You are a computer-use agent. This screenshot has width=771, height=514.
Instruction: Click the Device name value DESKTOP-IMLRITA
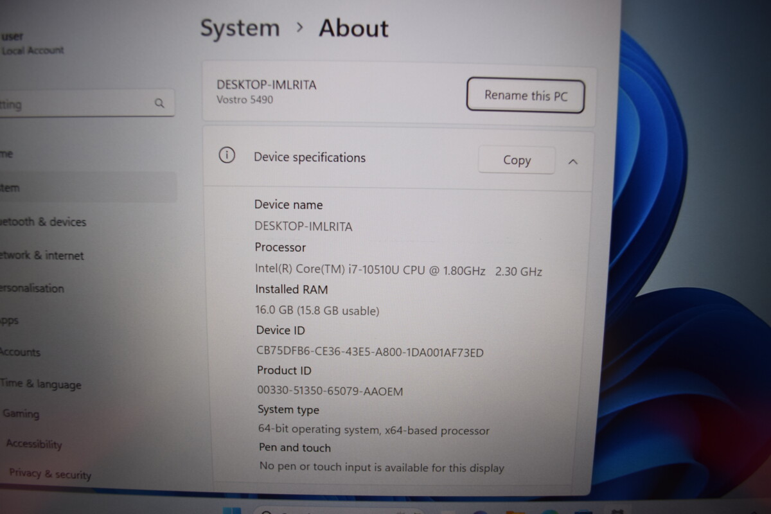[x=303, y=226]
